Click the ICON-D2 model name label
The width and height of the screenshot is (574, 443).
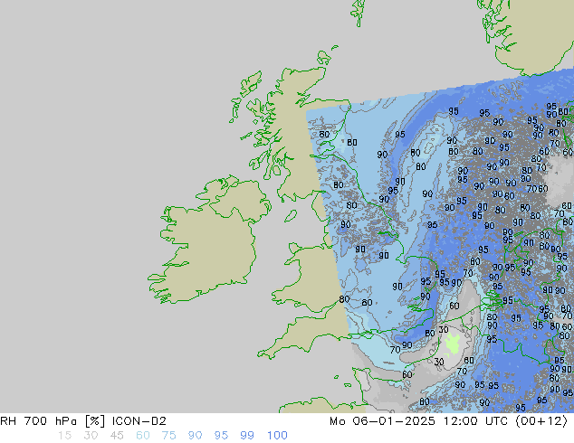point(139,421)
